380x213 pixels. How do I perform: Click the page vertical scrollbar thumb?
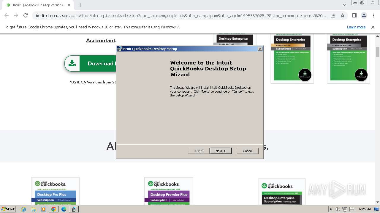pos(378,51)
